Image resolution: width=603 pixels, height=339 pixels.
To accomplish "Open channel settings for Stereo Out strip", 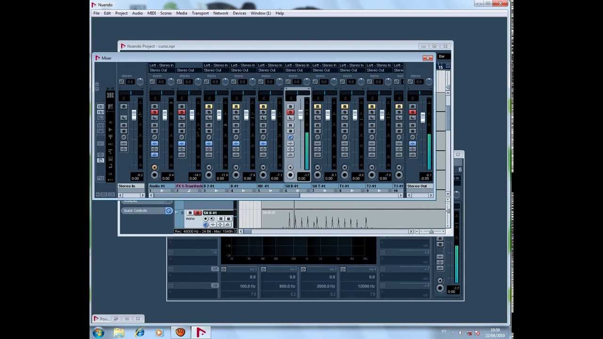I will coord(412,137).
